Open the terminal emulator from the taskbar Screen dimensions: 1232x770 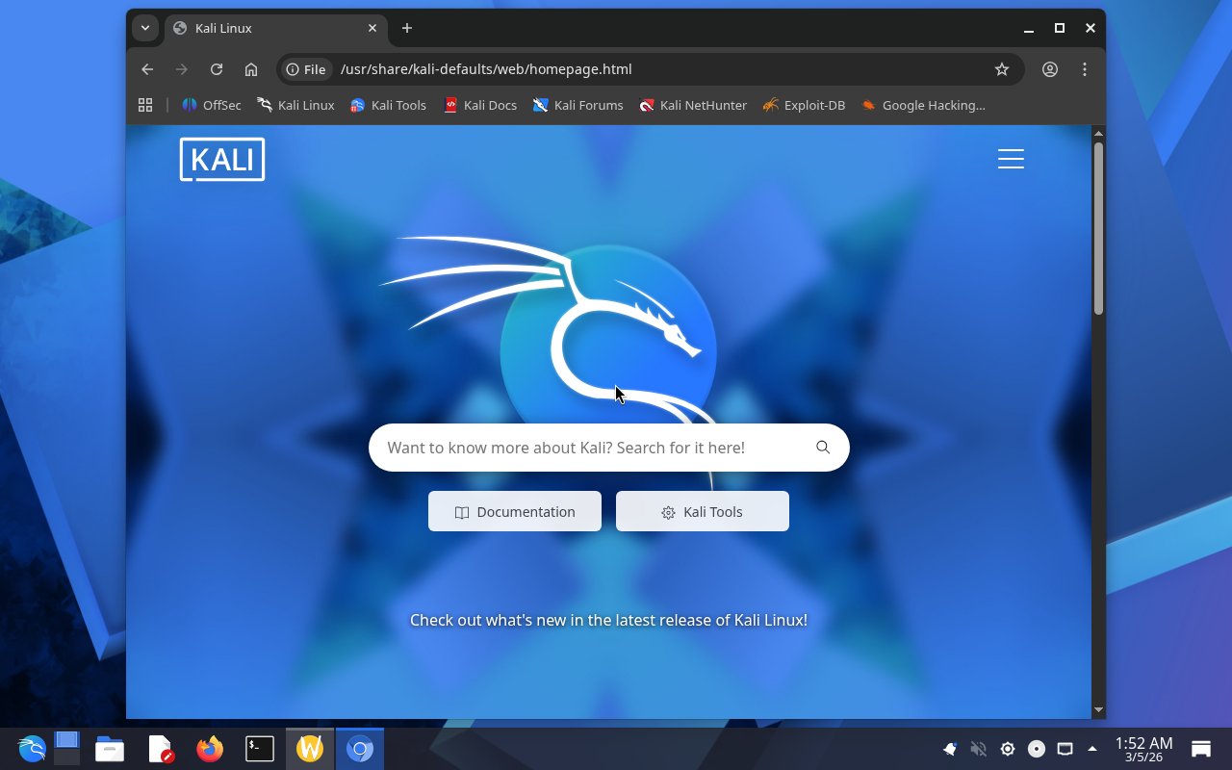click(x=260, y=749)
